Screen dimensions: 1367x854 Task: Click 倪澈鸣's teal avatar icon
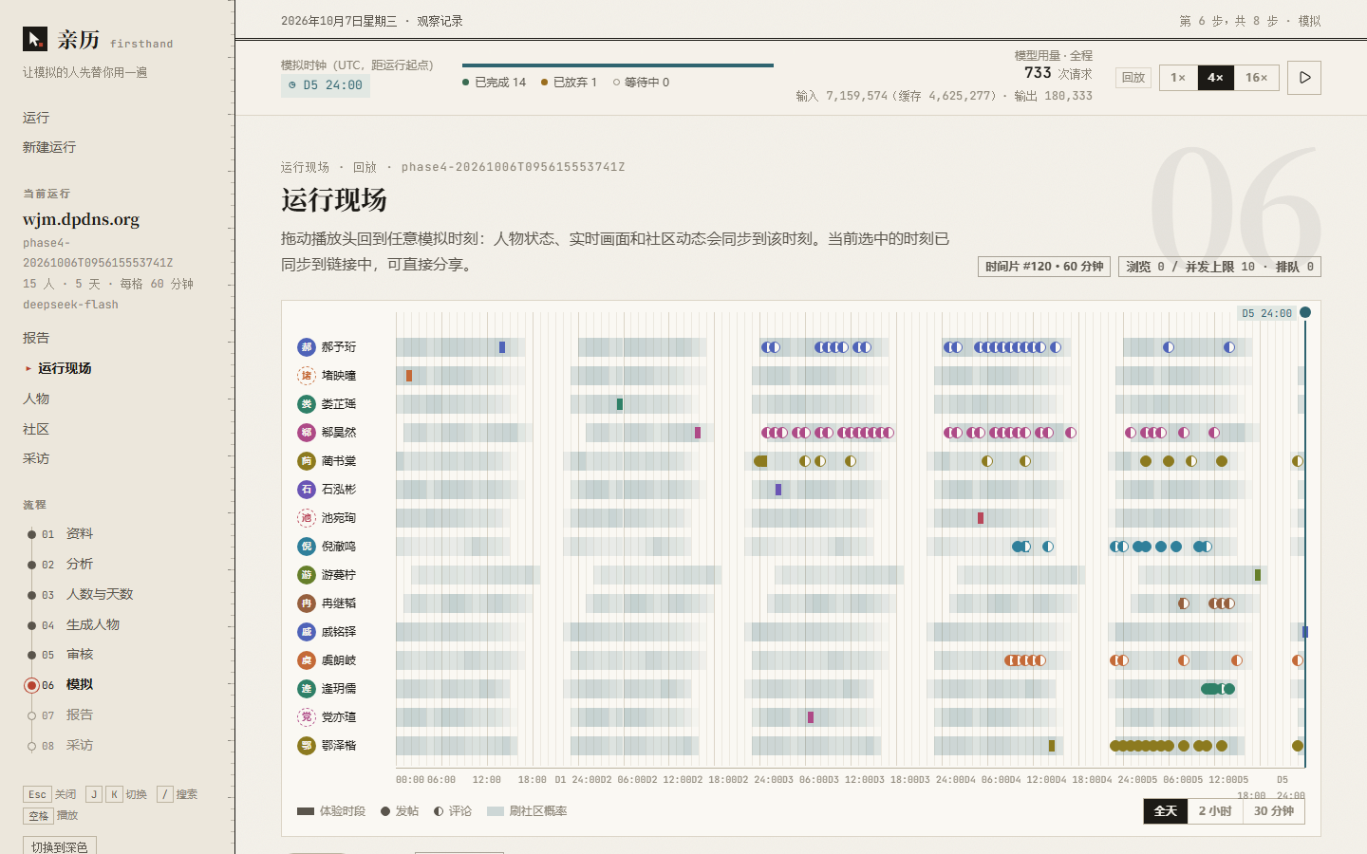pyautogui.click(x=307, y=547)
